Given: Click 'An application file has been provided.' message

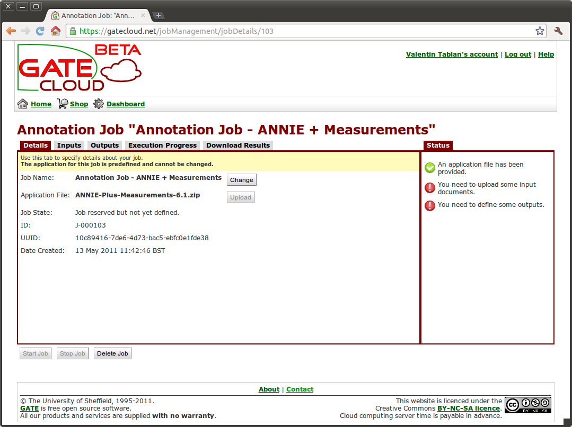Looking at the screenshot, I should (481, 168).
